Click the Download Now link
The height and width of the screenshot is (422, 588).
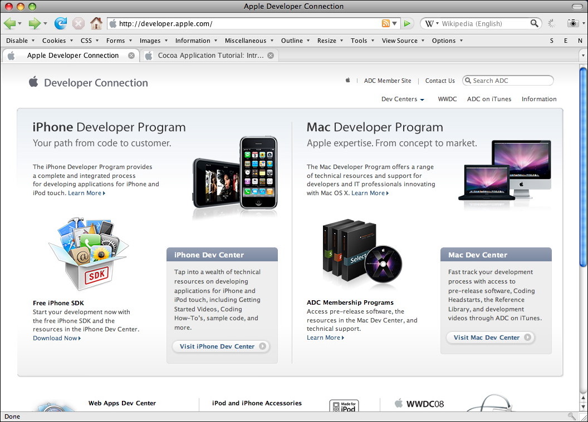[56, 337]
